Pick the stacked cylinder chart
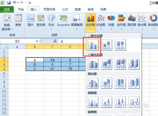 (x=106, y=83)
